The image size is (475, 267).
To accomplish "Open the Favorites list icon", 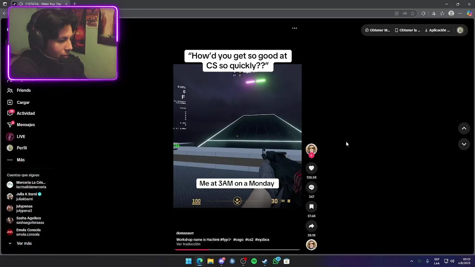I will 442,13.
